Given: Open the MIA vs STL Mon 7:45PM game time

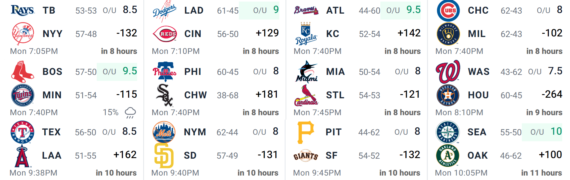Looking at the screenshot, I should point(317,112).
